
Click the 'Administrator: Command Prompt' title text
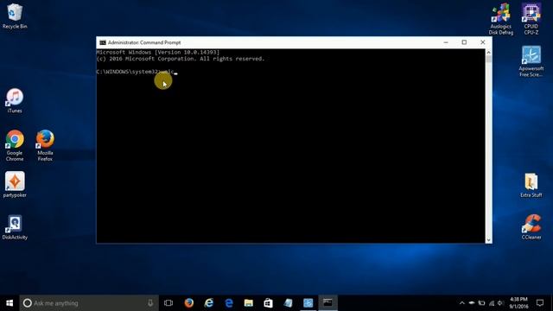coord(144,42)
